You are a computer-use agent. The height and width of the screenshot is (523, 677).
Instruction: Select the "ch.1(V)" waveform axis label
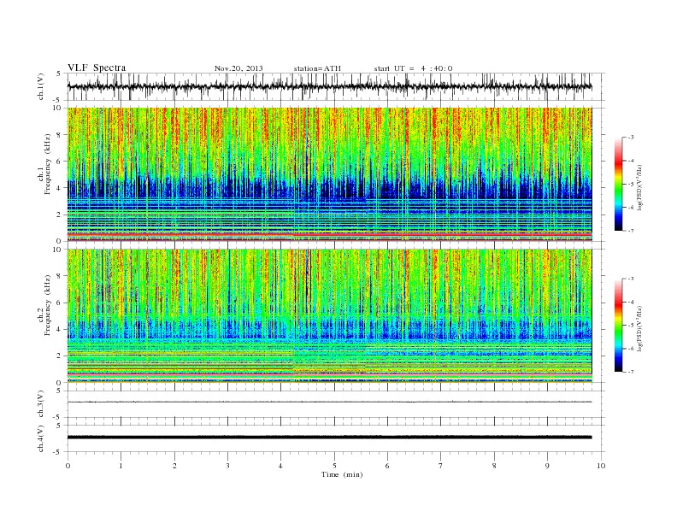(x=41, y=86)
